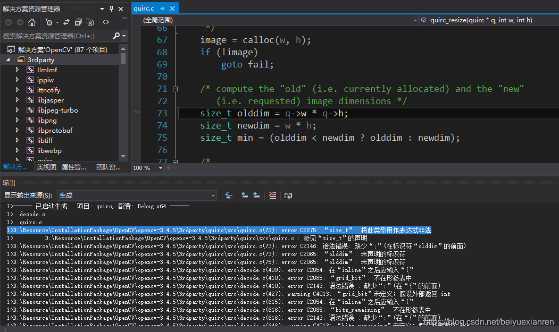
Task: Expand the libprotobuf project
Action: pos(17,130)
